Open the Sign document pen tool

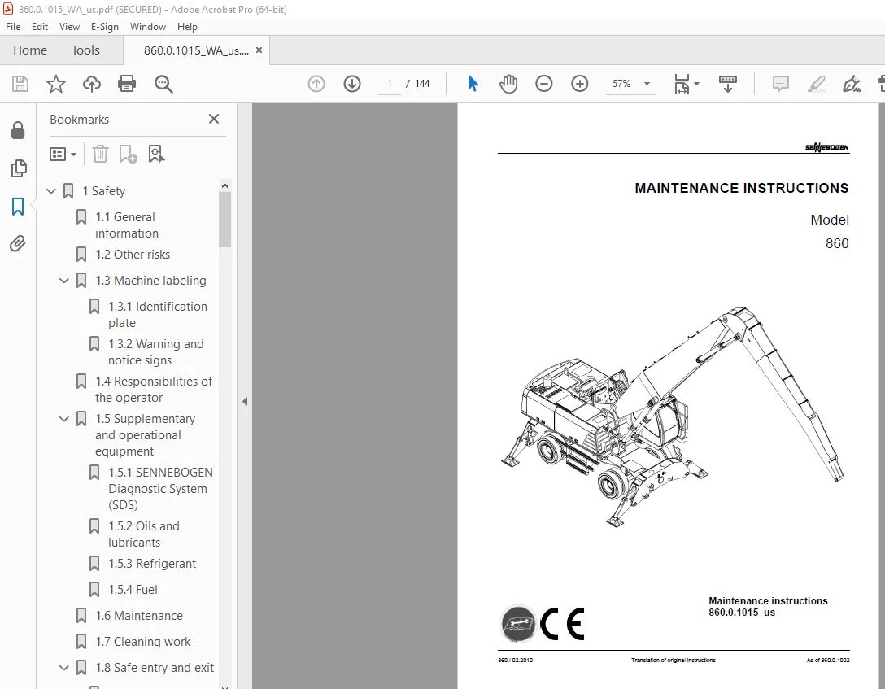click(x=852, y=84)
